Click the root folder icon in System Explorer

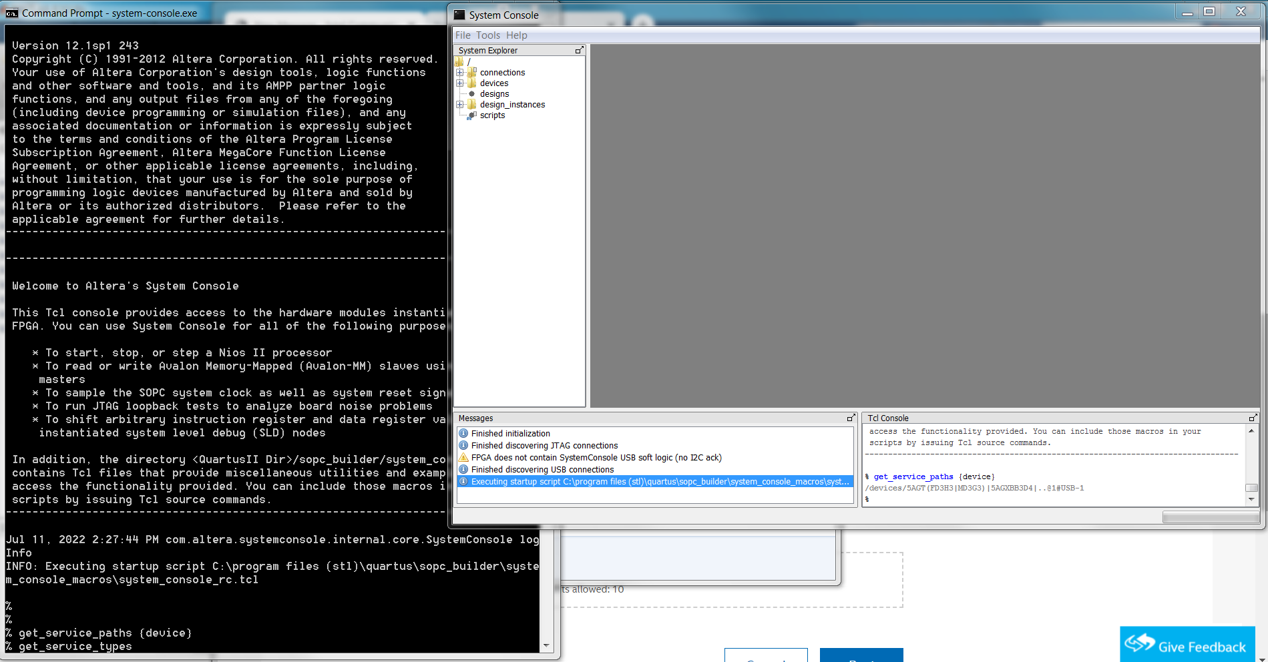459,61
